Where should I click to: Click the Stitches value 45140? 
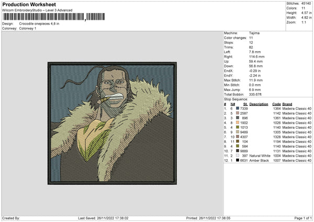click(x=307, y=4)
